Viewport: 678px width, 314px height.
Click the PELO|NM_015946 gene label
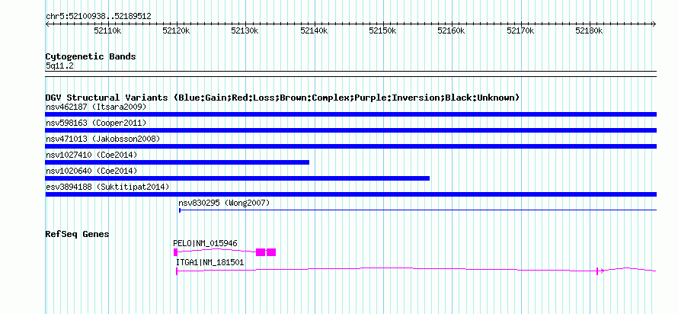point(206,243)
